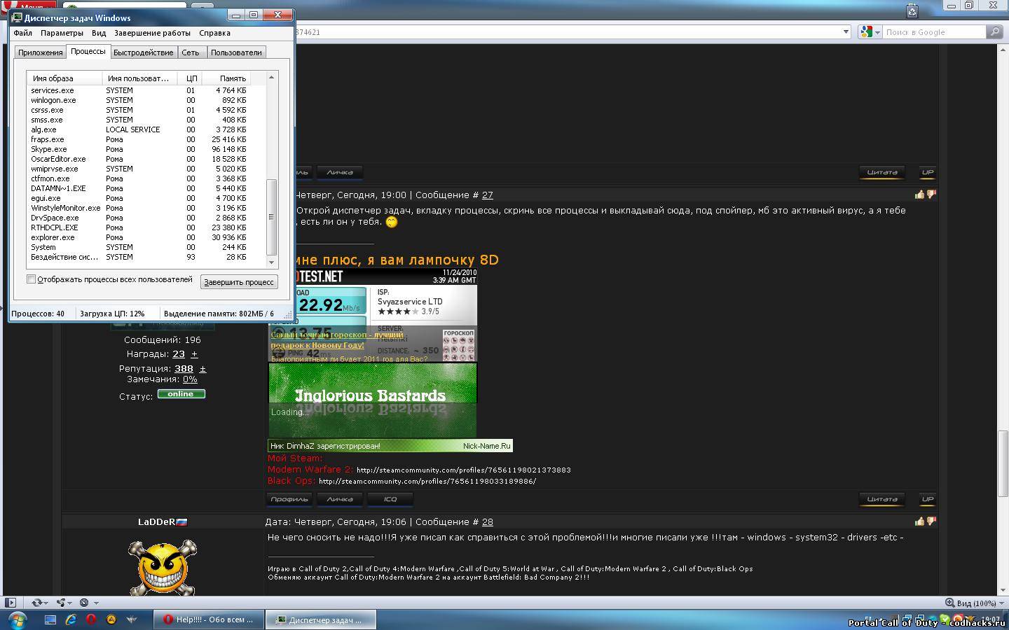Open the Google search engine selector dropdown
The width and height of the screenshot is (1009, 630).
(870, 31)
